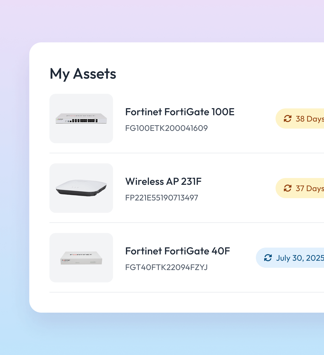Open the Wireless AP 231F asset name
Image resolution: width=324 pixels, height=355 pixels.
pos(163,182)
